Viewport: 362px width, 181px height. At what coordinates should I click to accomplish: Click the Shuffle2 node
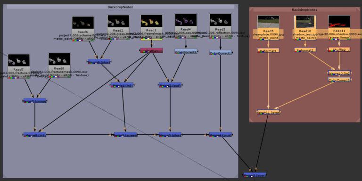[x=339, y=49]
